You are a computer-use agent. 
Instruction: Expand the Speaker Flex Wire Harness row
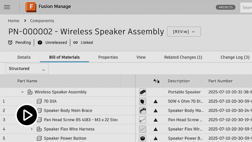coord(32,129)
